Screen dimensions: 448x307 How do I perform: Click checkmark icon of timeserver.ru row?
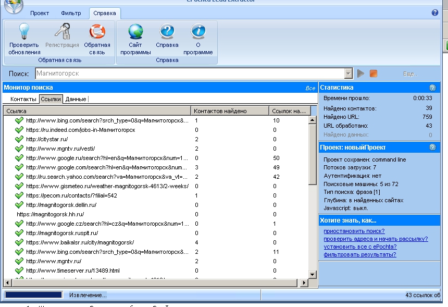pyautogui.click(x=19, y=271)
